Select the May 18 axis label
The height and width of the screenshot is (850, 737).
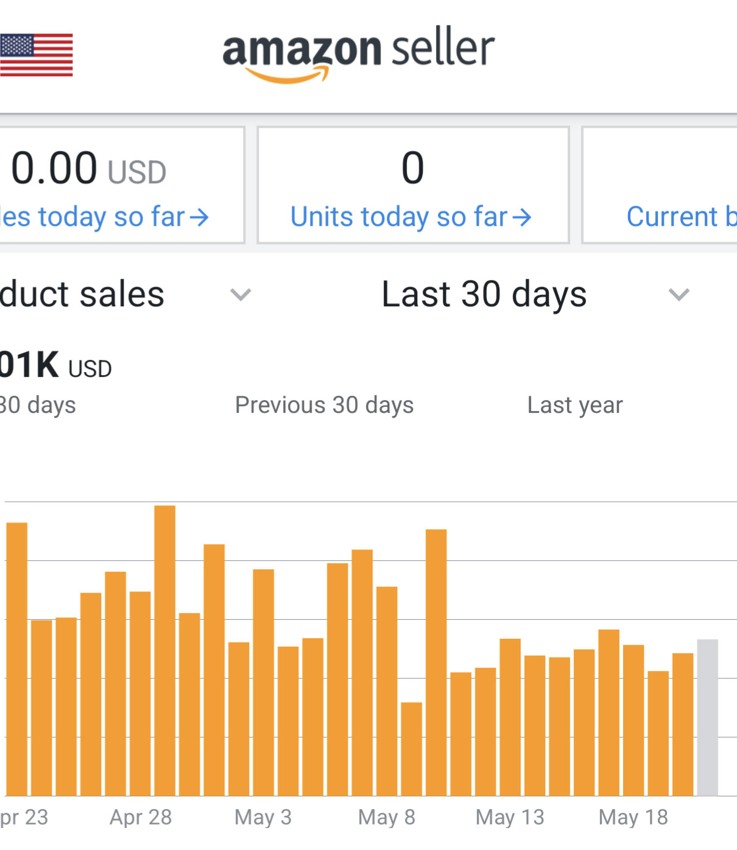pos(633,818)
